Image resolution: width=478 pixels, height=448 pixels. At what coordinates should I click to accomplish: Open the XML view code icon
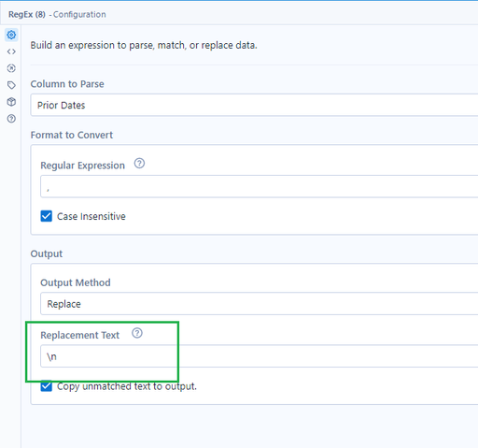pyautogui.click(x=11, y=51)
